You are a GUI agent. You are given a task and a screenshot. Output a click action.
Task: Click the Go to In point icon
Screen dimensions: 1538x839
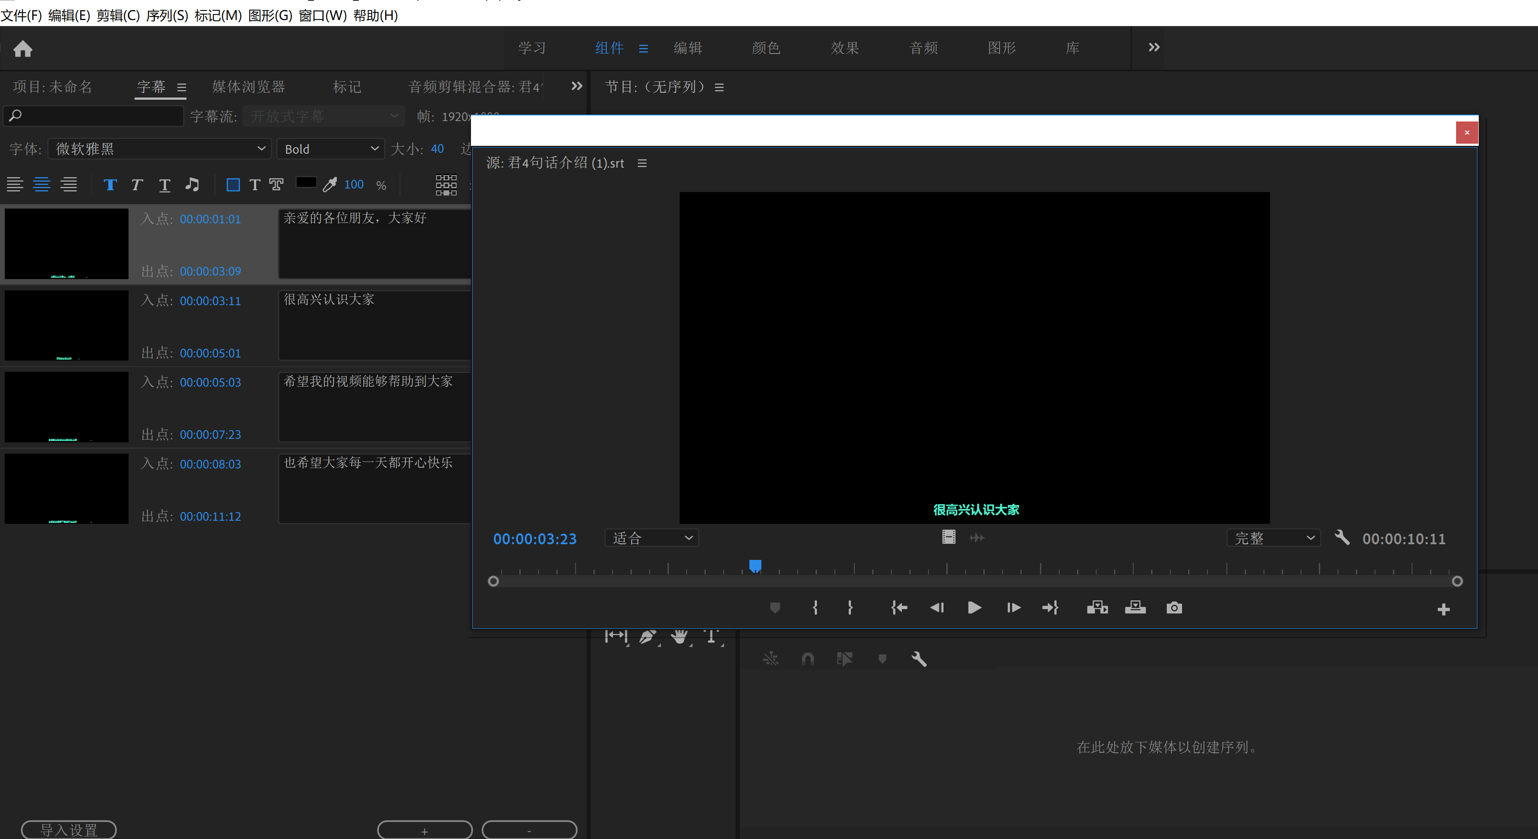[x=898, y=607]
